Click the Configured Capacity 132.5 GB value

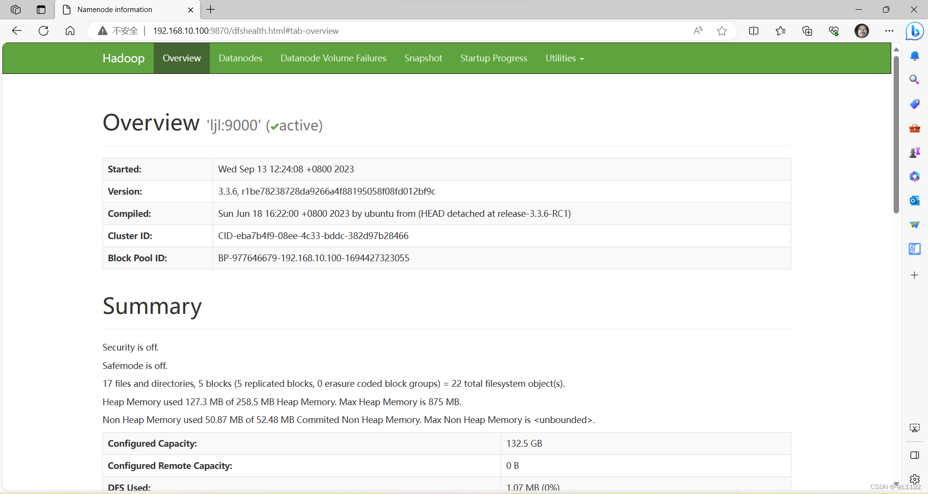click(x=524, y=444)
